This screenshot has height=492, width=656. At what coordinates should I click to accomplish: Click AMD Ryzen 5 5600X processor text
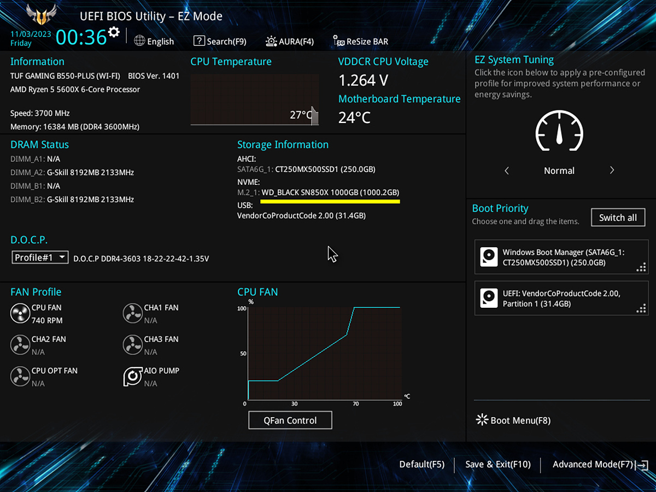point(75,89)
